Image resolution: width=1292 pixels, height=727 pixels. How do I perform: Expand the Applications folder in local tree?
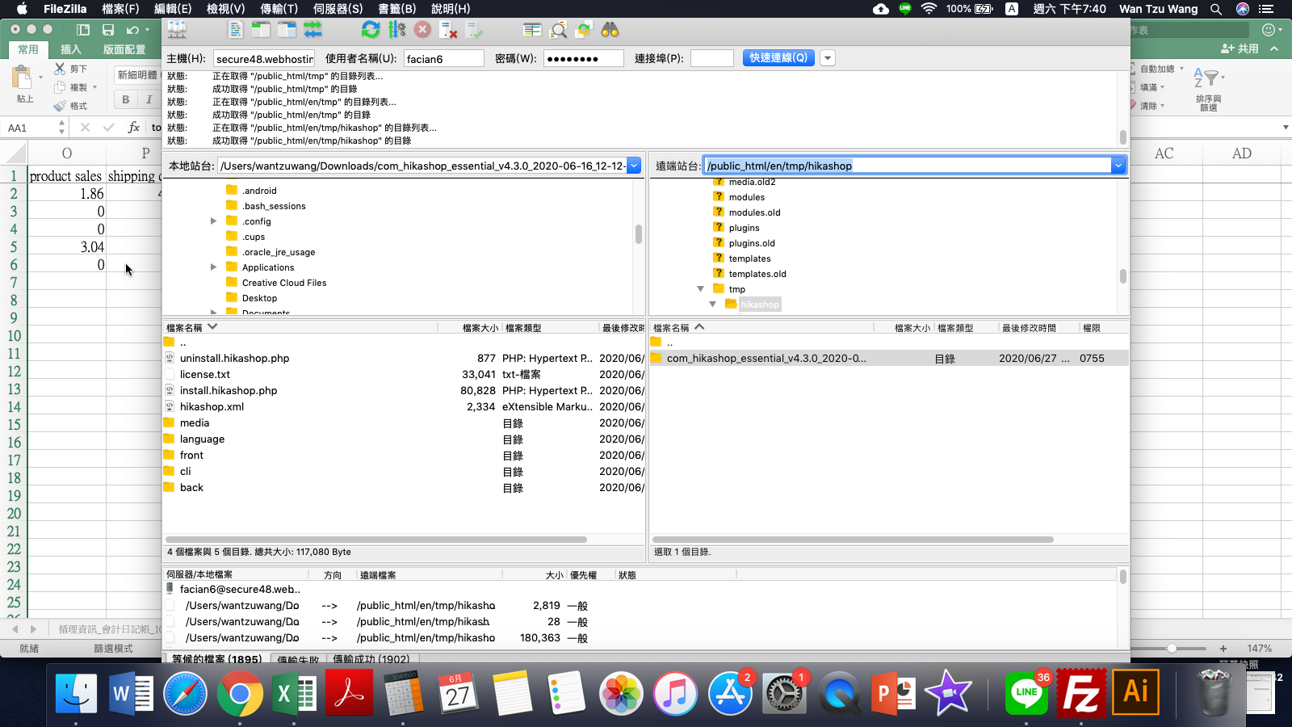[x=213, y=267]
